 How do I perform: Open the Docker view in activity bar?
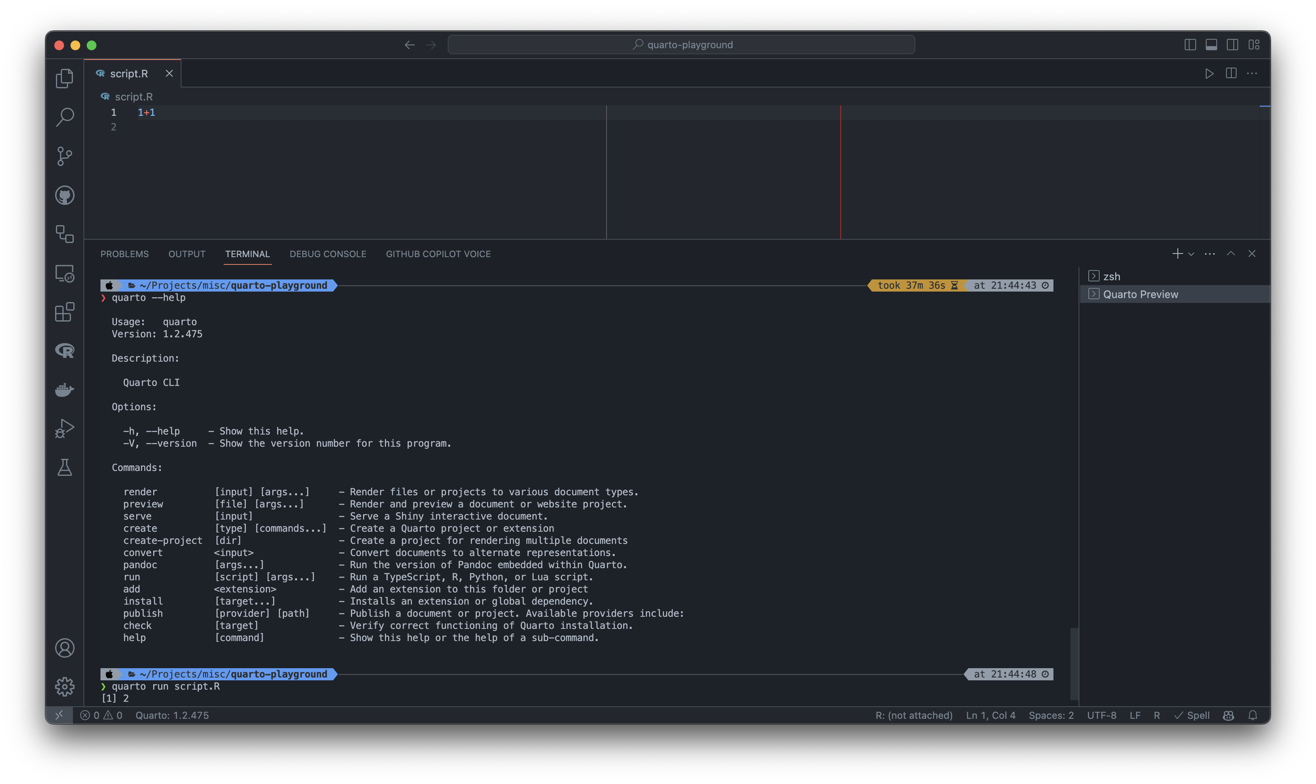64,390
